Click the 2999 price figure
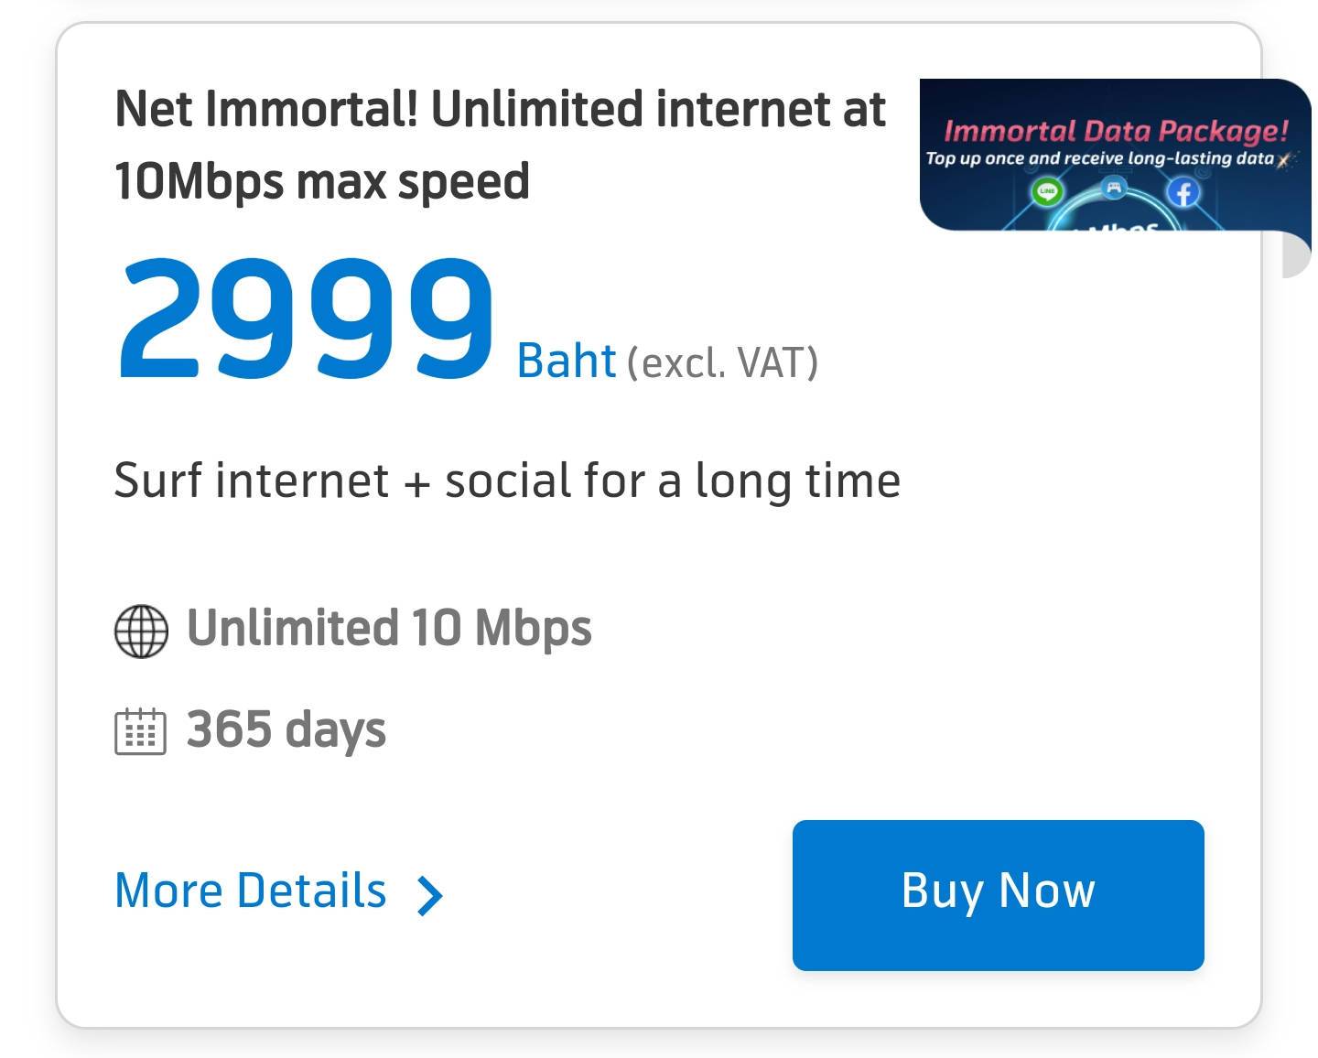 (305, 318)
